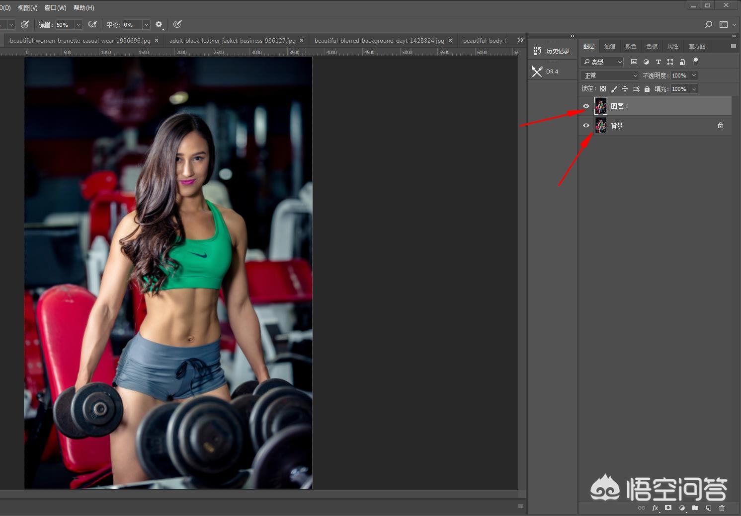Viewport: 741px width, 516px height.
Task: Create a new group with folder icon
Action: pyautogui.click(x=695, y=508)
